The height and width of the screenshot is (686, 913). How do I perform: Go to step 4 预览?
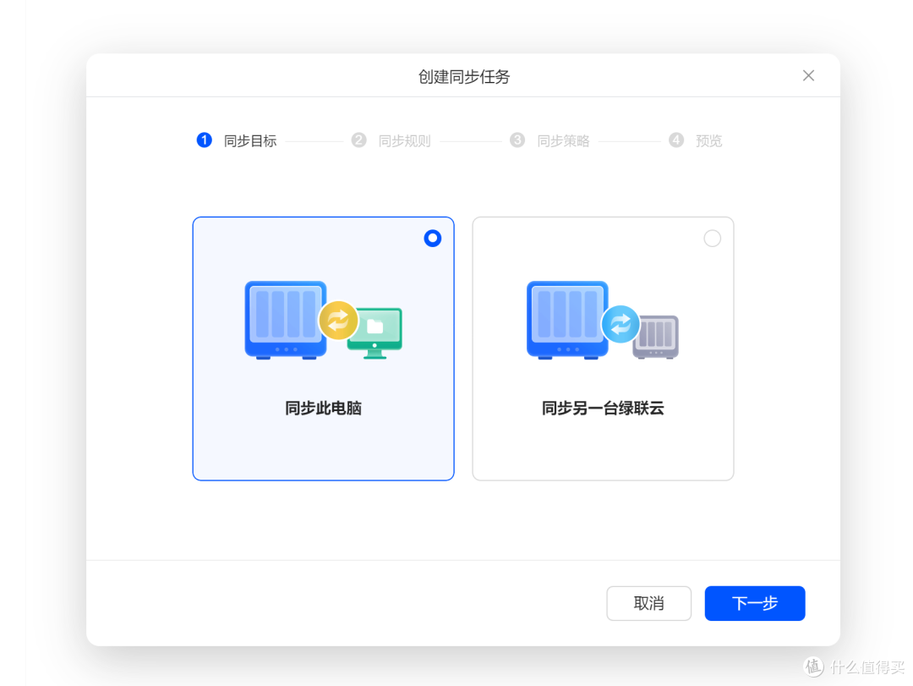(695, 140)
